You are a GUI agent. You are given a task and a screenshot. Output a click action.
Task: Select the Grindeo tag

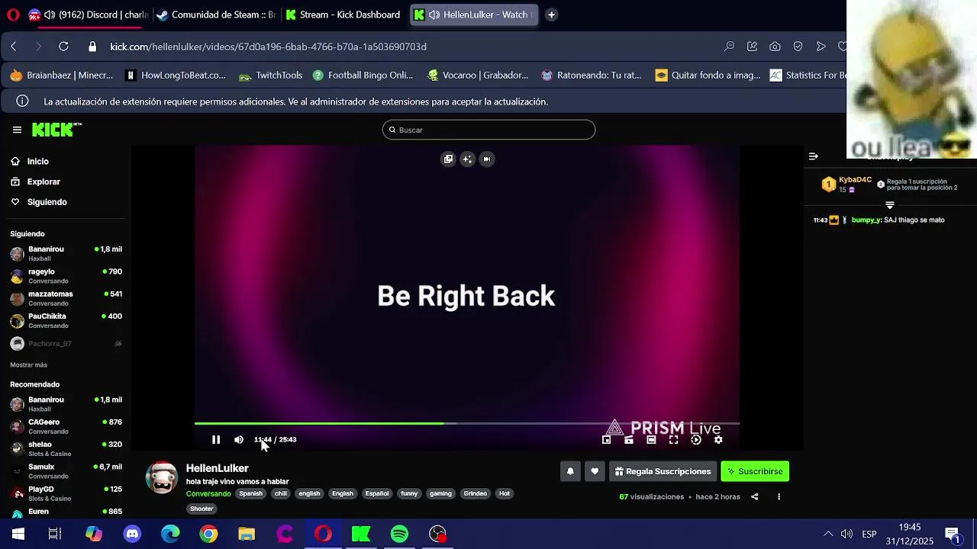475,494
